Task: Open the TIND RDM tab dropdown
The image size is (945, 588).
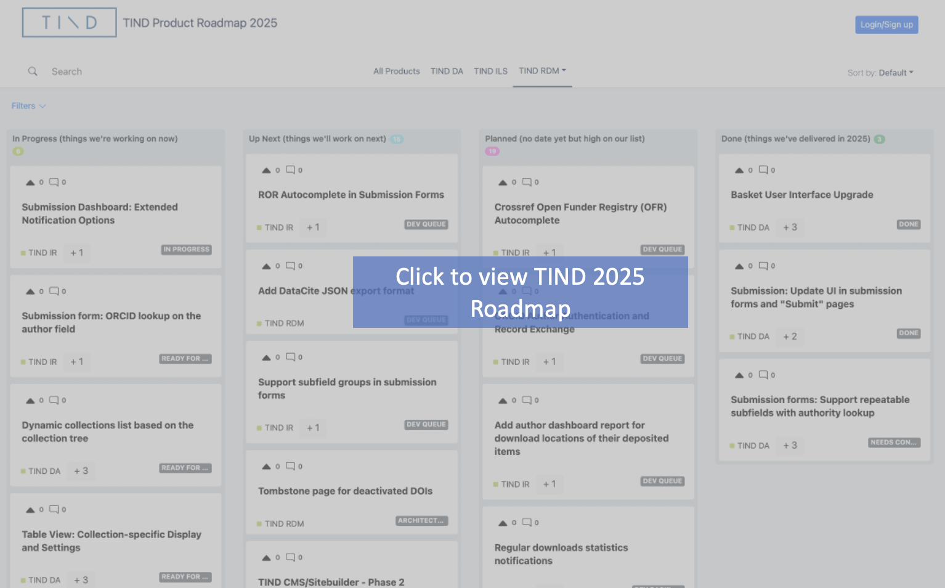Action: (542, 71)
